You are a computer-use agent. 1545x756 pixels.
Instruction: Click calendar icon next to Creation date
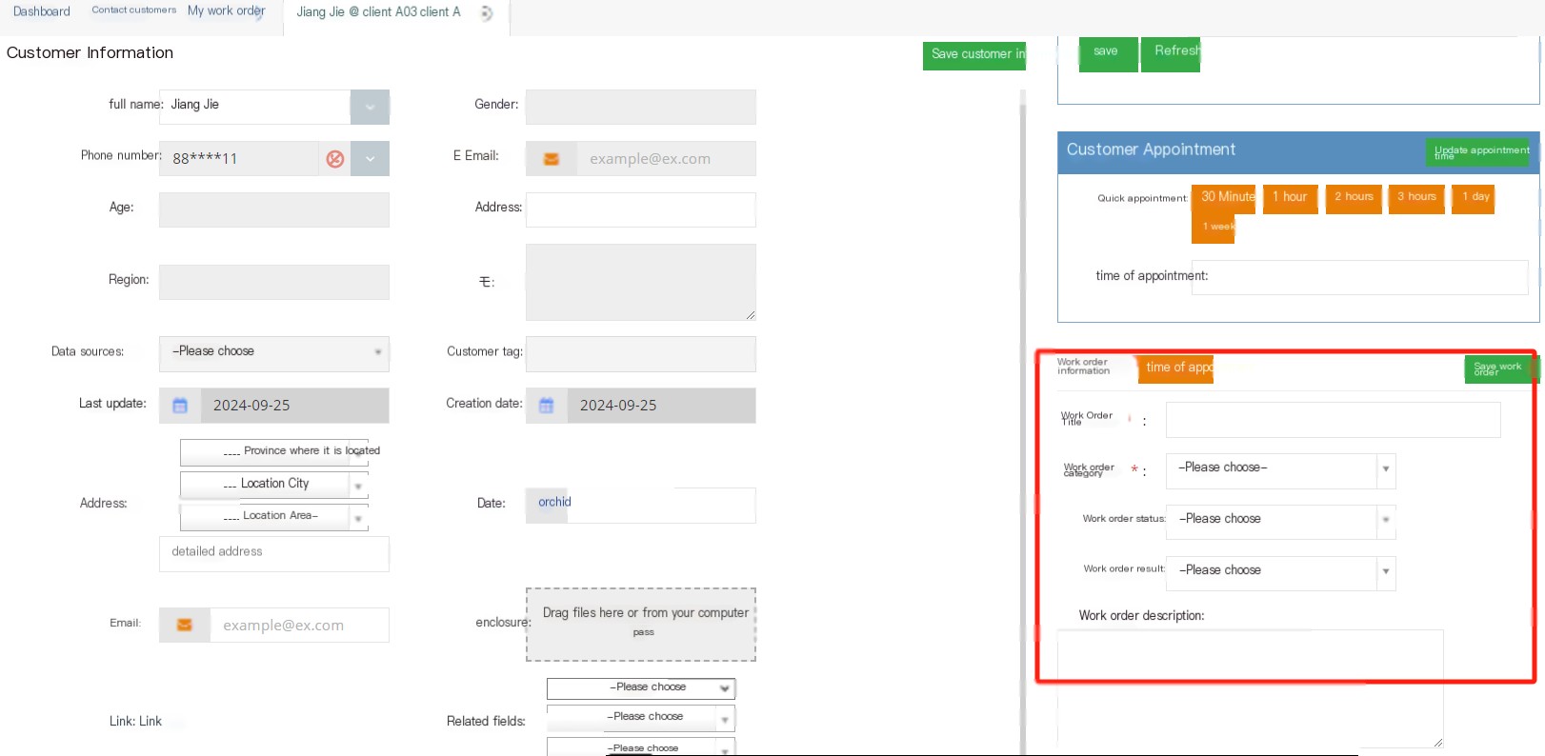click(547, 406)
